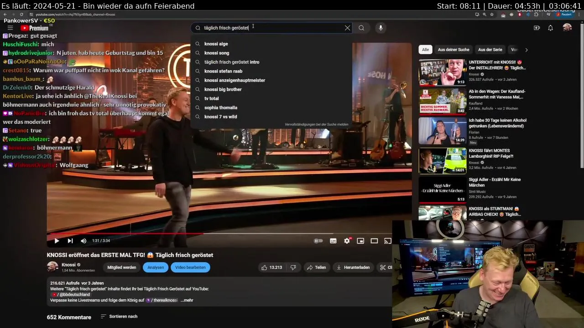Submit search with magnifier button

(x=361, y=28)
